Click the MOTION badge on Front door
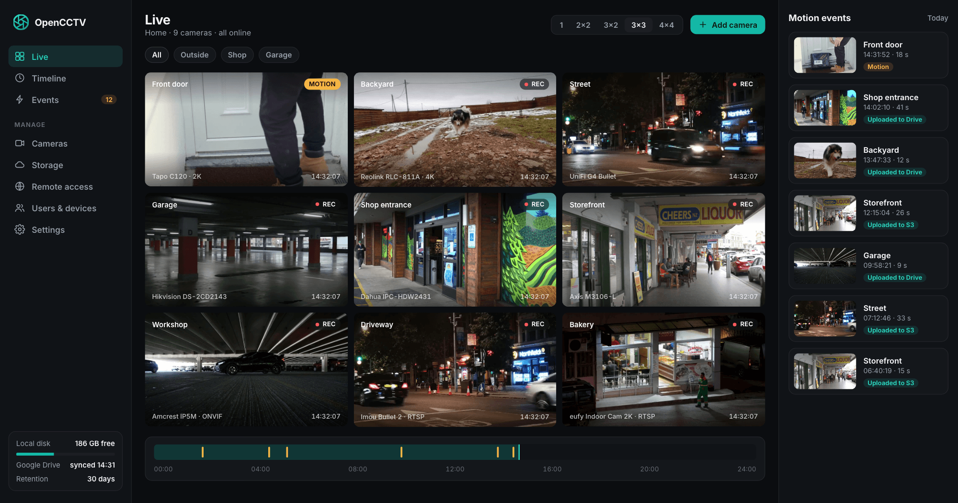This screenshot has height=503, width=958. point(322,84)
